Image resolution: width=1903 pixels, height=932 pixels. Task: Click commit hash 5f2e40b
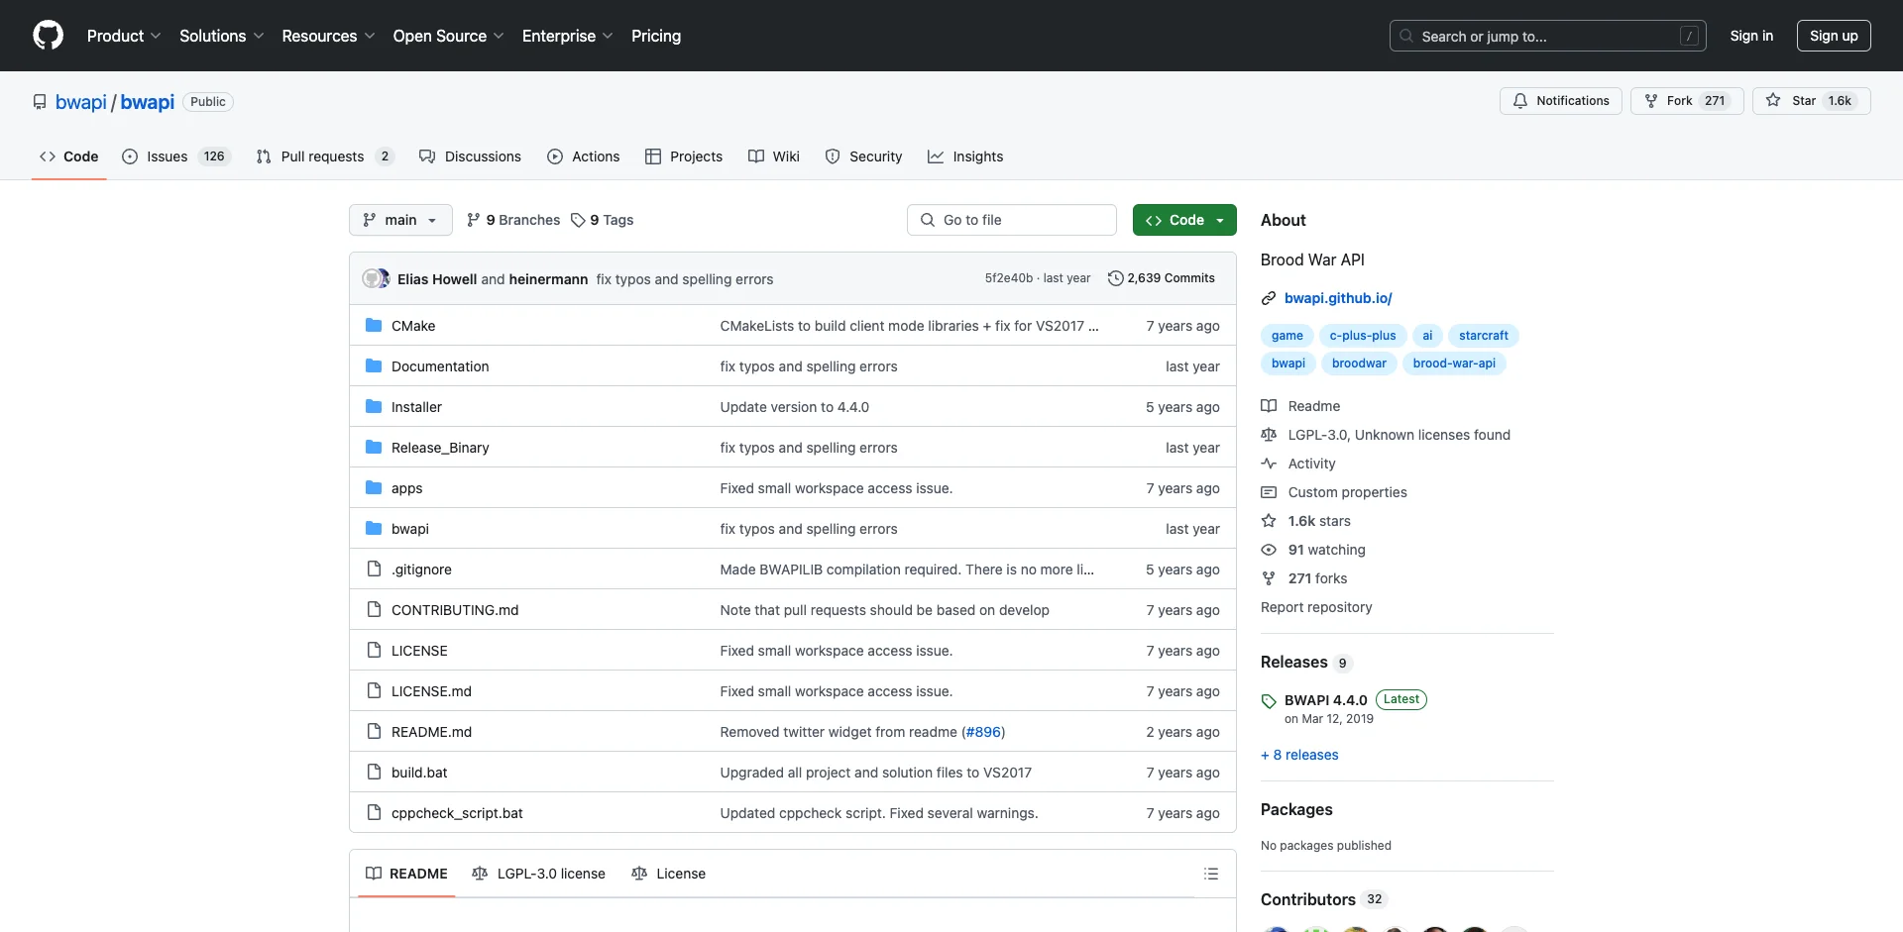pyautogui.click(x=1008, y=278)
